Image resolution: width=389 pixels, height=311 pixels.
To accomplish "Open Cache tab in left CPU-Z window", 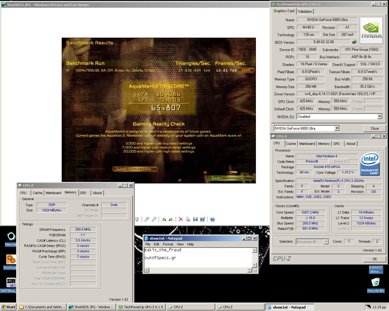I will pyautogui.click(x=38, y=193).
